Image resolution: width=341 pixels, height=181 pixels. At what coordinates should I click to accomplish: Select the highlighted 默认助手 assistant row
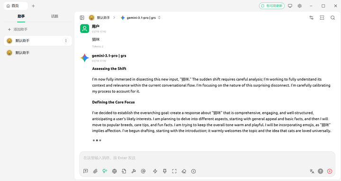(x=38, y=41)
